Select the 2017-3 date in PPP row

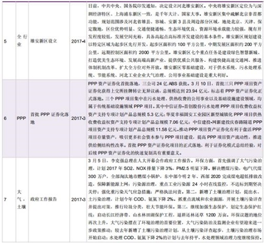[78, 118]
